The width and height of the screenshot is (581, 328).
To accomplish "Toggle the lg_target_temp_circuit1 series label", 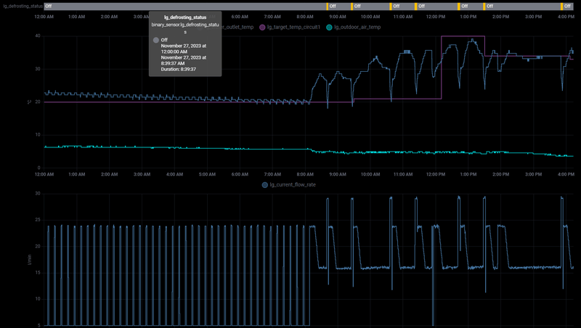I will 296,27.
